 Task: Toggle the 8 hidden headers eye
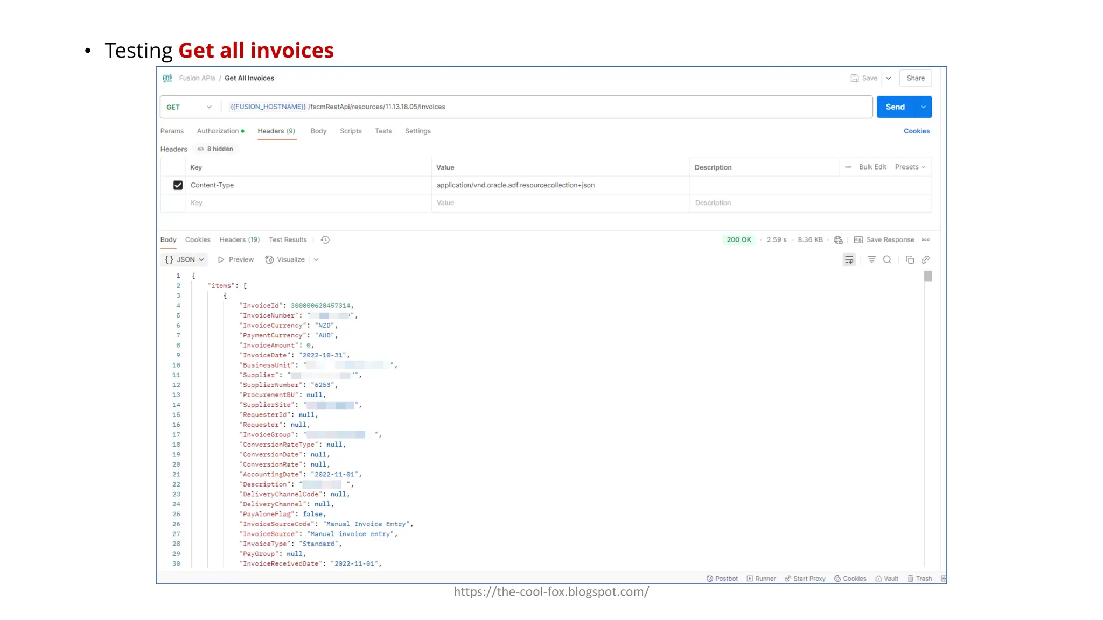click(x=200, y=149)
